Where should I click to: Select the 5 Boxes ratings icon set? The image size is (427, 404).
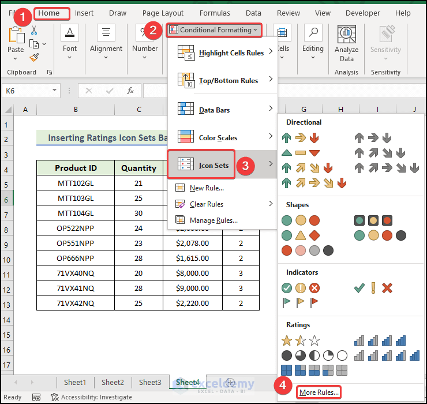(x=314, y=370)
